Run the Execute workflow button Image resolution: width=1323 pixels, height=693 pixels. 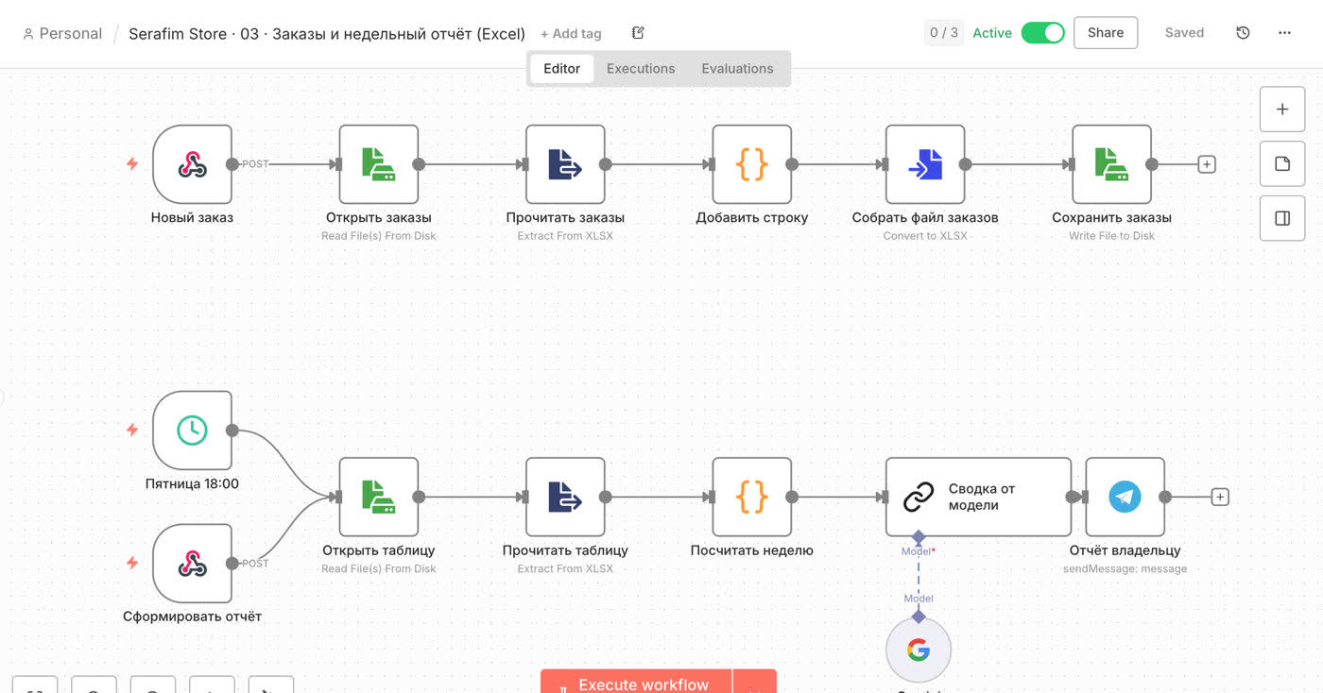pos(637,683)
